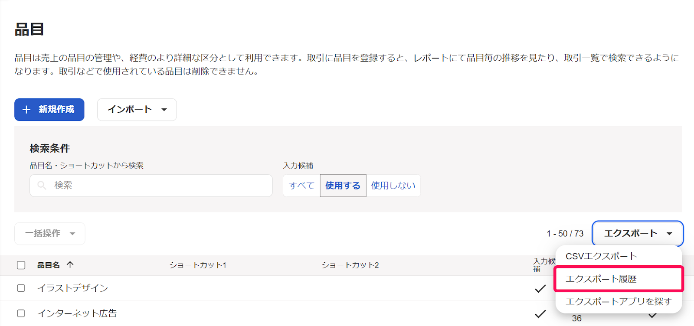Select the 使用しない filter option
Viewport: 694px width, 326px height.
click(393, 186)
